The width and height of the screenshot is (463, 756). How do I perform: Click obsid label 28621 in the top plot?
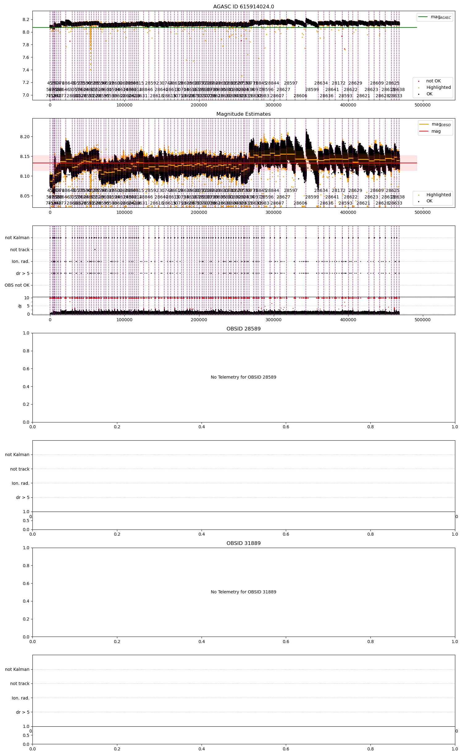click(x=363, y=96)
